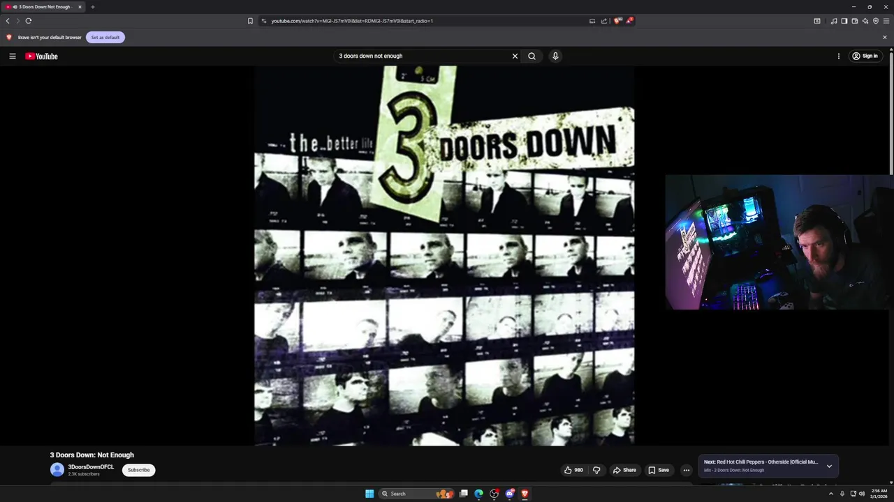Open the 3DoorsDownOFCL channel avatar

pyautogui.click(x=57, y=470)
